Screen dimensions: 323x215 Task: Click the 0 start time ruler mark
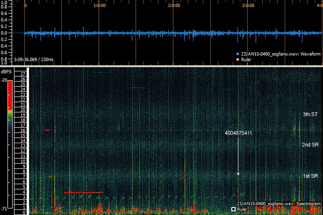tap(25, 6)
